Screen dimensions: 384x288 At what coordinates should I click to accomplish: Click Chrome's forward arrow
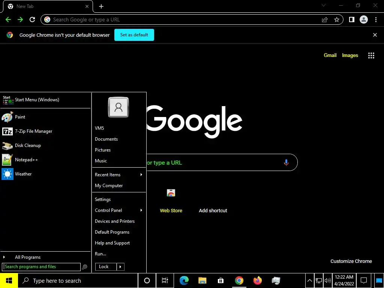click(20, 19)
